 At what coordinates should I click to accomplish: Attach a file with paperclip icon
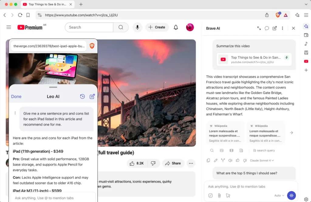pyautogui.click(x=219, y=195)
